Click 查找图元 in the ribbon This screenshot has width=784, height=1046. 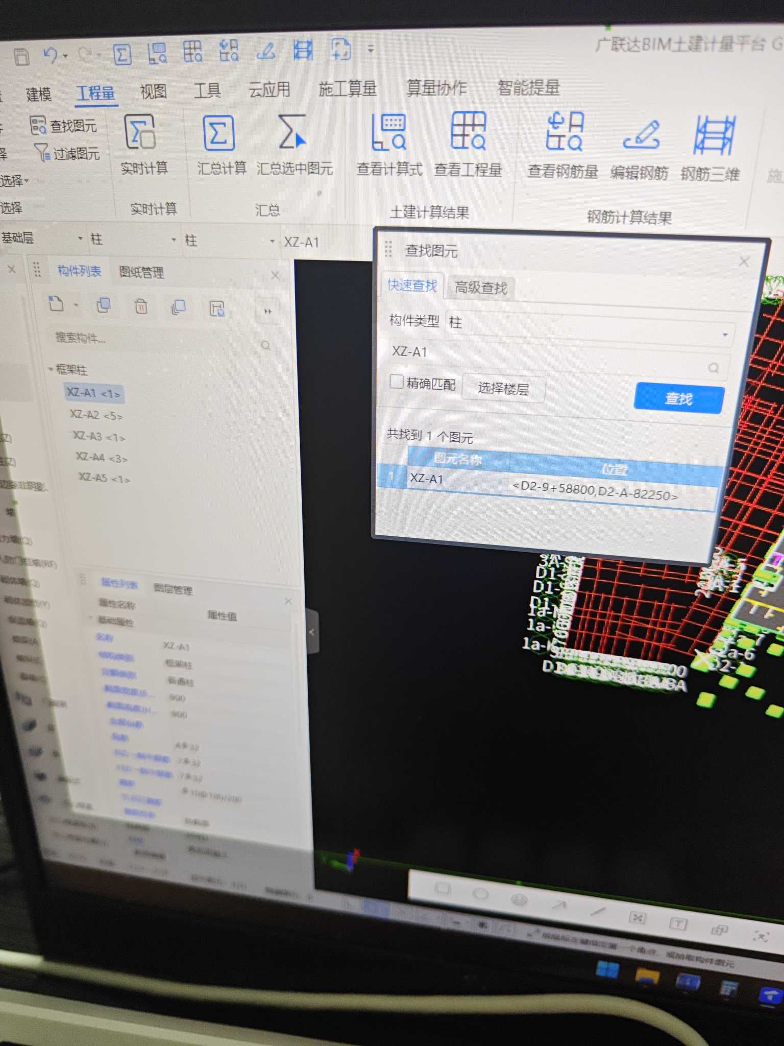tap(64, 125)
